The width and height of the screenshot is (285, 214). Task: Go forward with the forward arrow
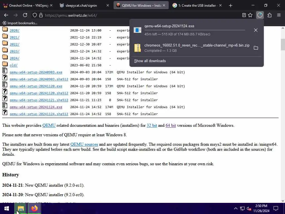[x=16, y=15]
